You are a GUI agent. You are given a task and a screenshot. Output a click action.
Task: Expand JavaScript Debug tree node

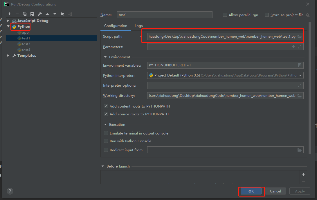8,21
